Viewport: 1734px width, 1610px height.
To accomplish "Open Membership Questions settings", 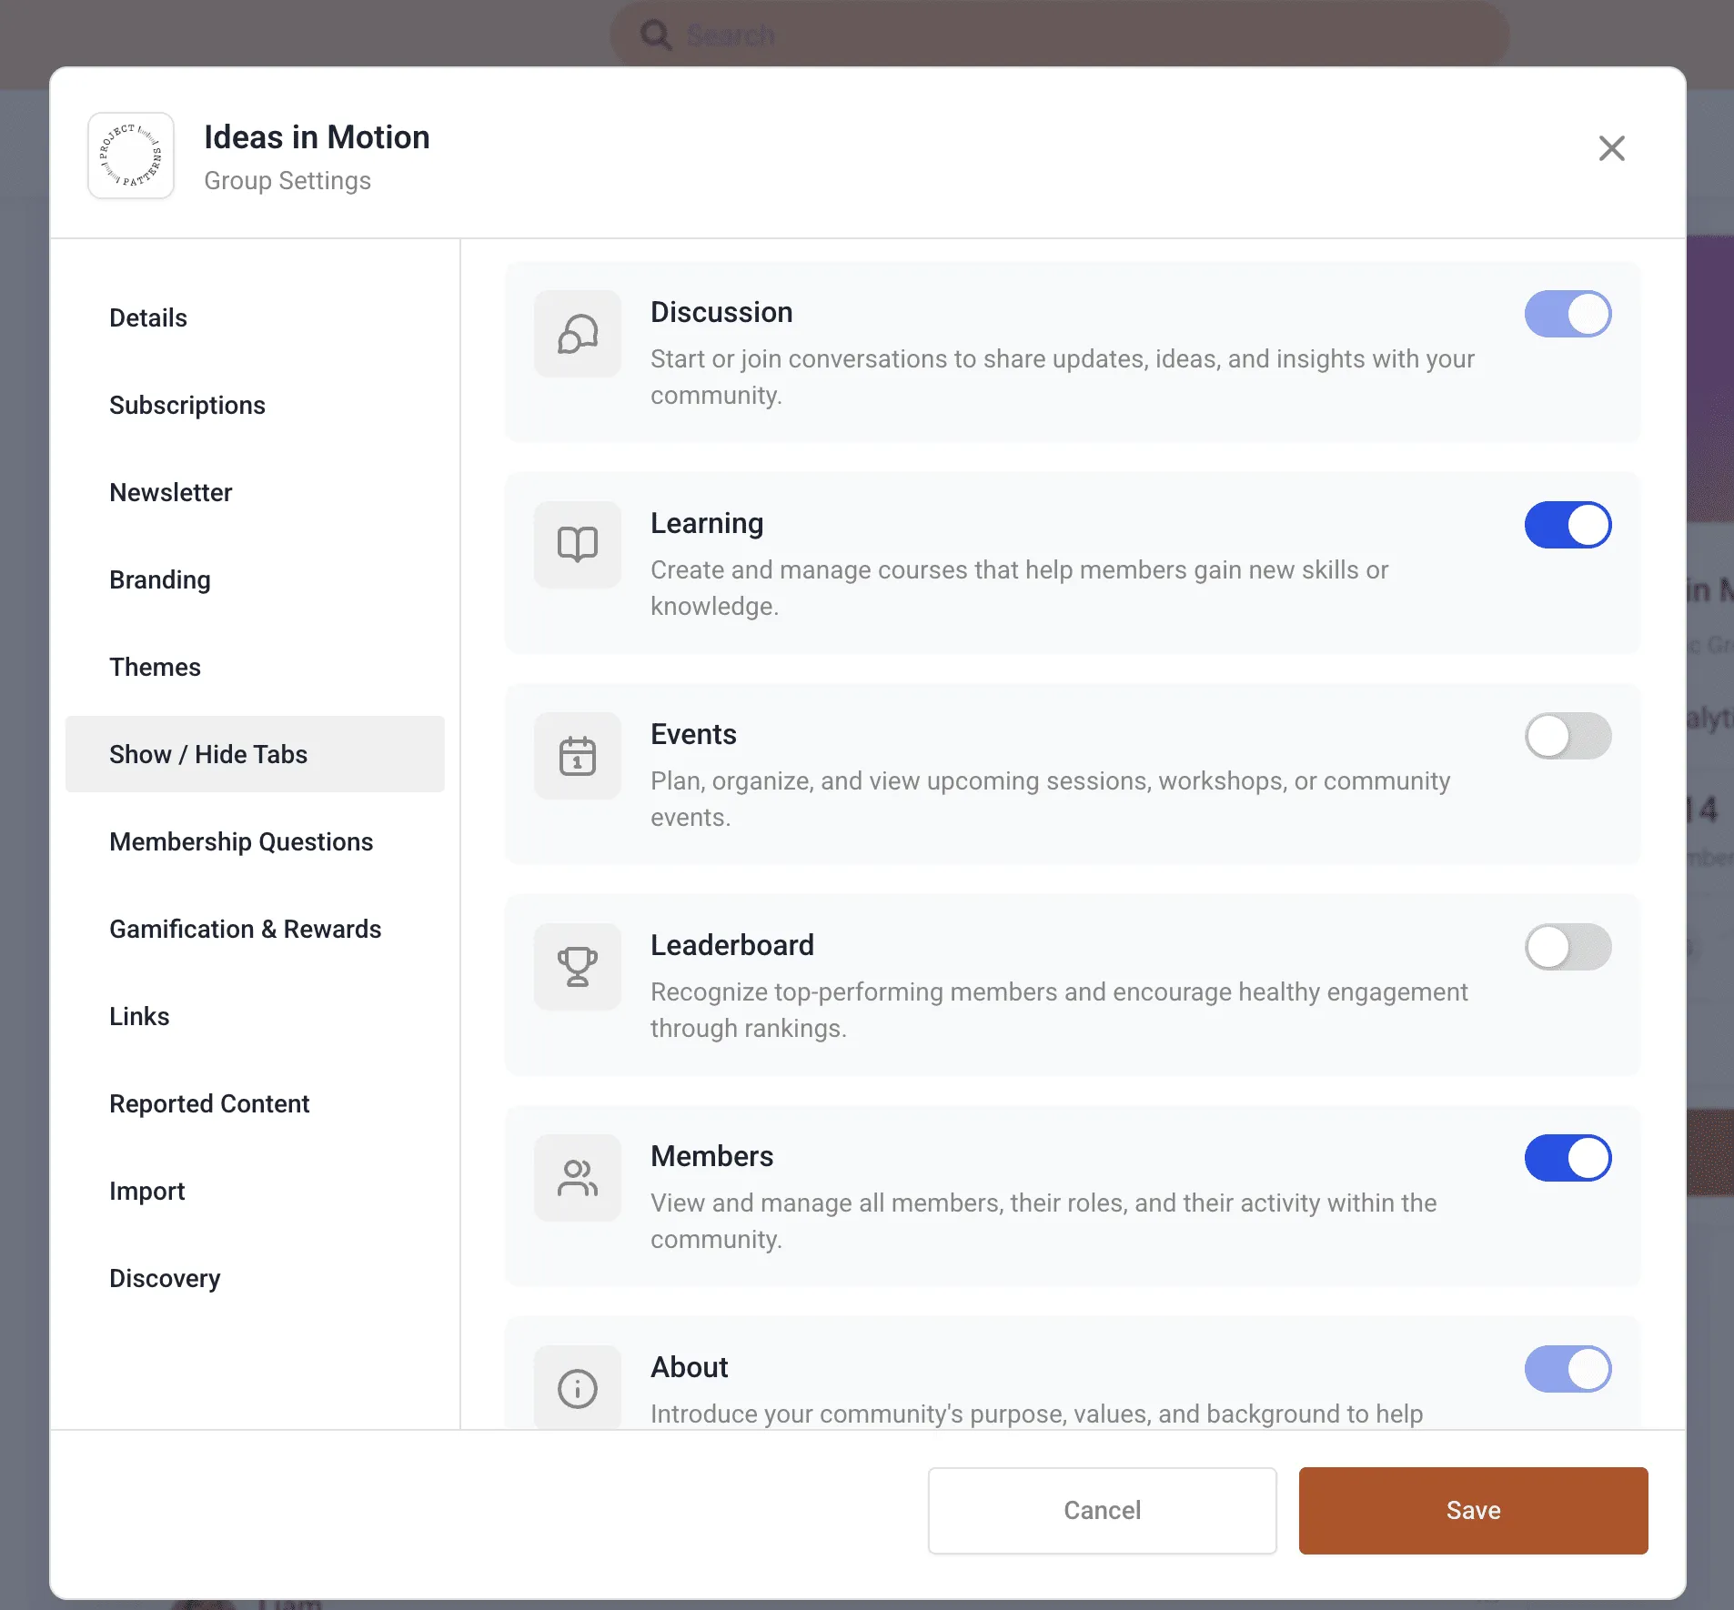I will [241, 841].
